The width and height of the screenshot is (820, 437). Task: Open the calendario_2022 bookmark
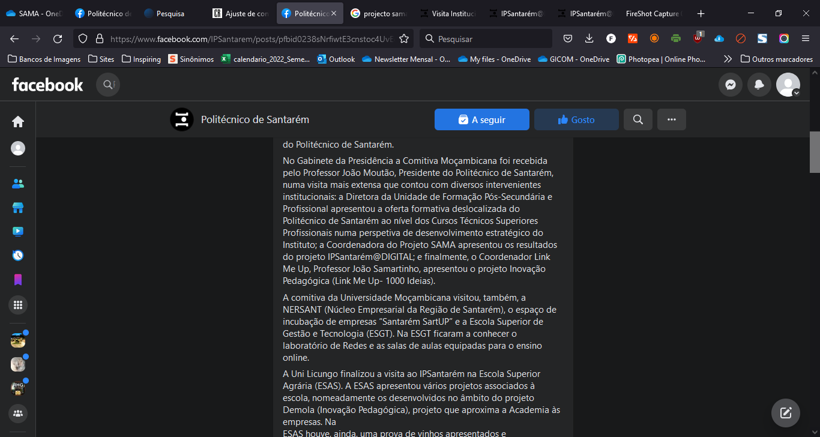pyautogui.click(x=266, y=59)
